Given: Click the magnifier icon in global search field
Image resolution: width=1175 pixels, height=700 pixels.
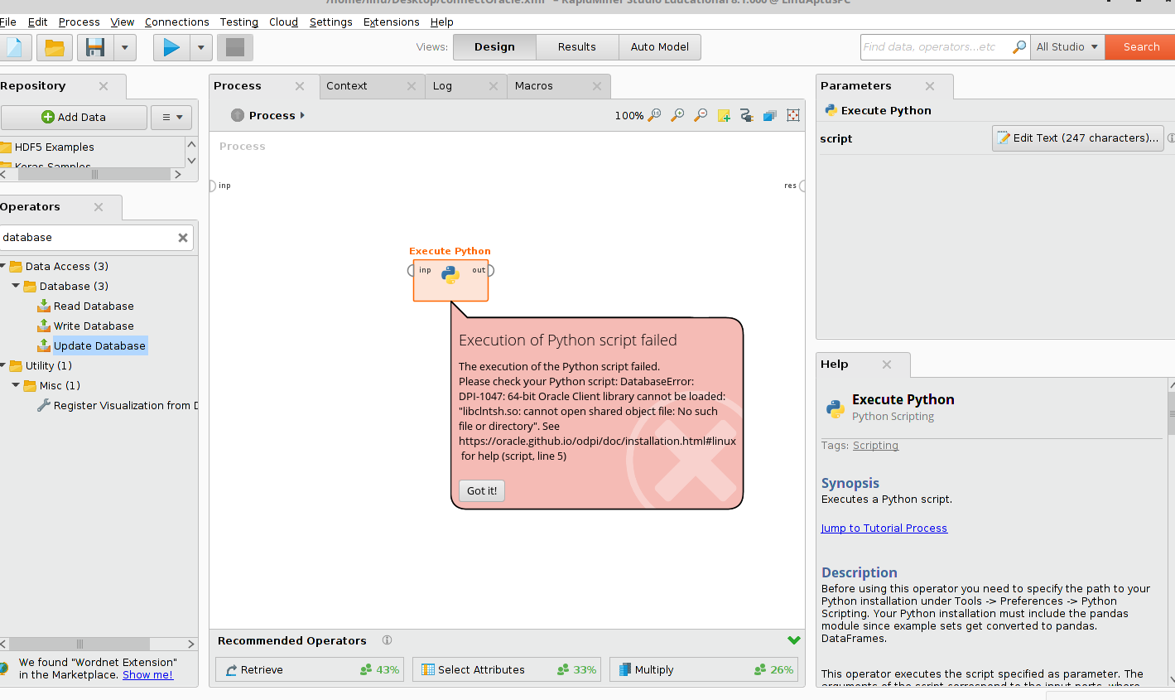Looking at the screenshot, I should coord(1019,47).
